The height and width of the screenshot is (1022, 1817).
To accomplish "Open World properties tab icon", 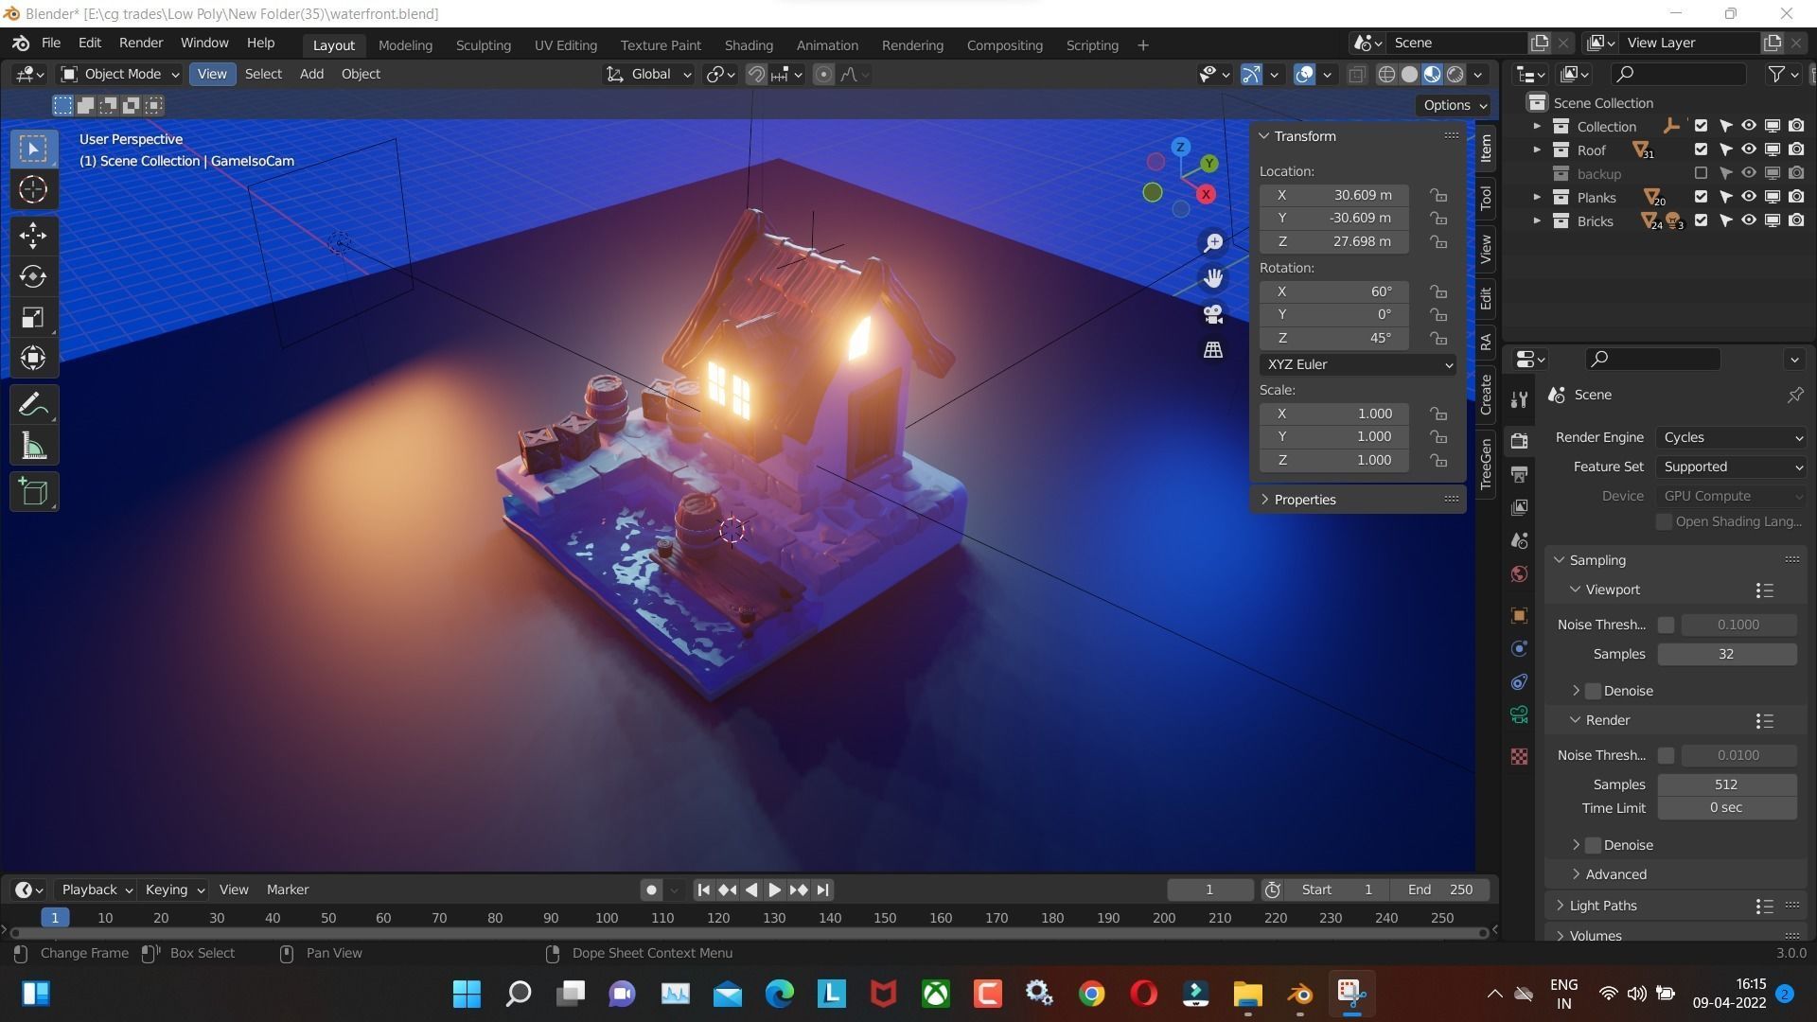I will point(1519,574).
